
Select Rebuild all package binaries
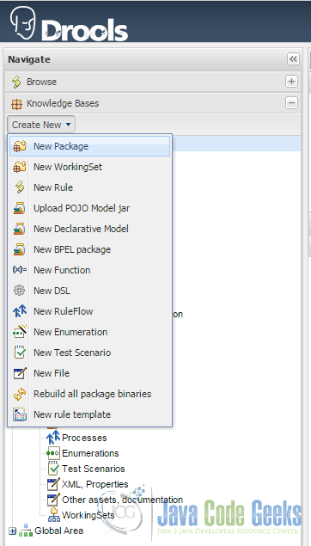[89, 394]
